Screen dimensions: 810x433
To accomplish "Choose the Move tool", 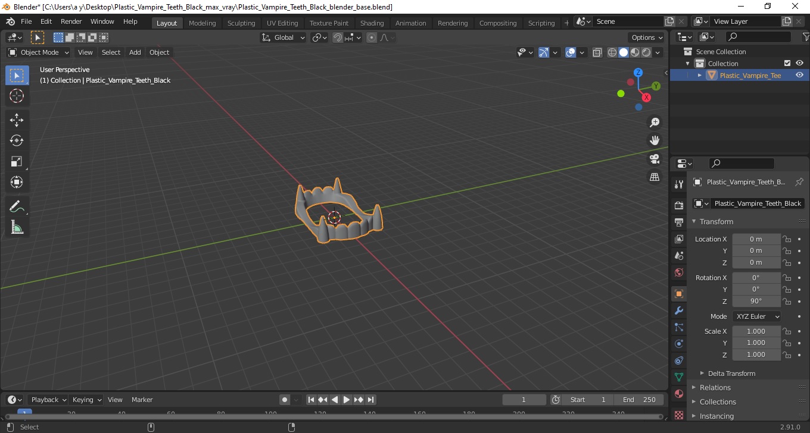I will click(x=17, y=120).
